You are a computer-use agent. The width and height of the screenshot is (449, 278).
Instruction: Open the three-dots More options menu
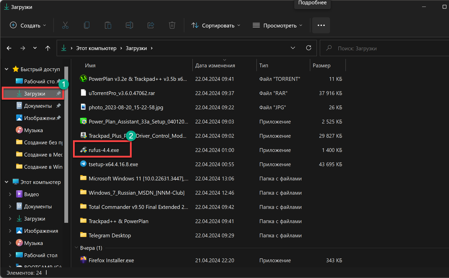tap(321, 25)
